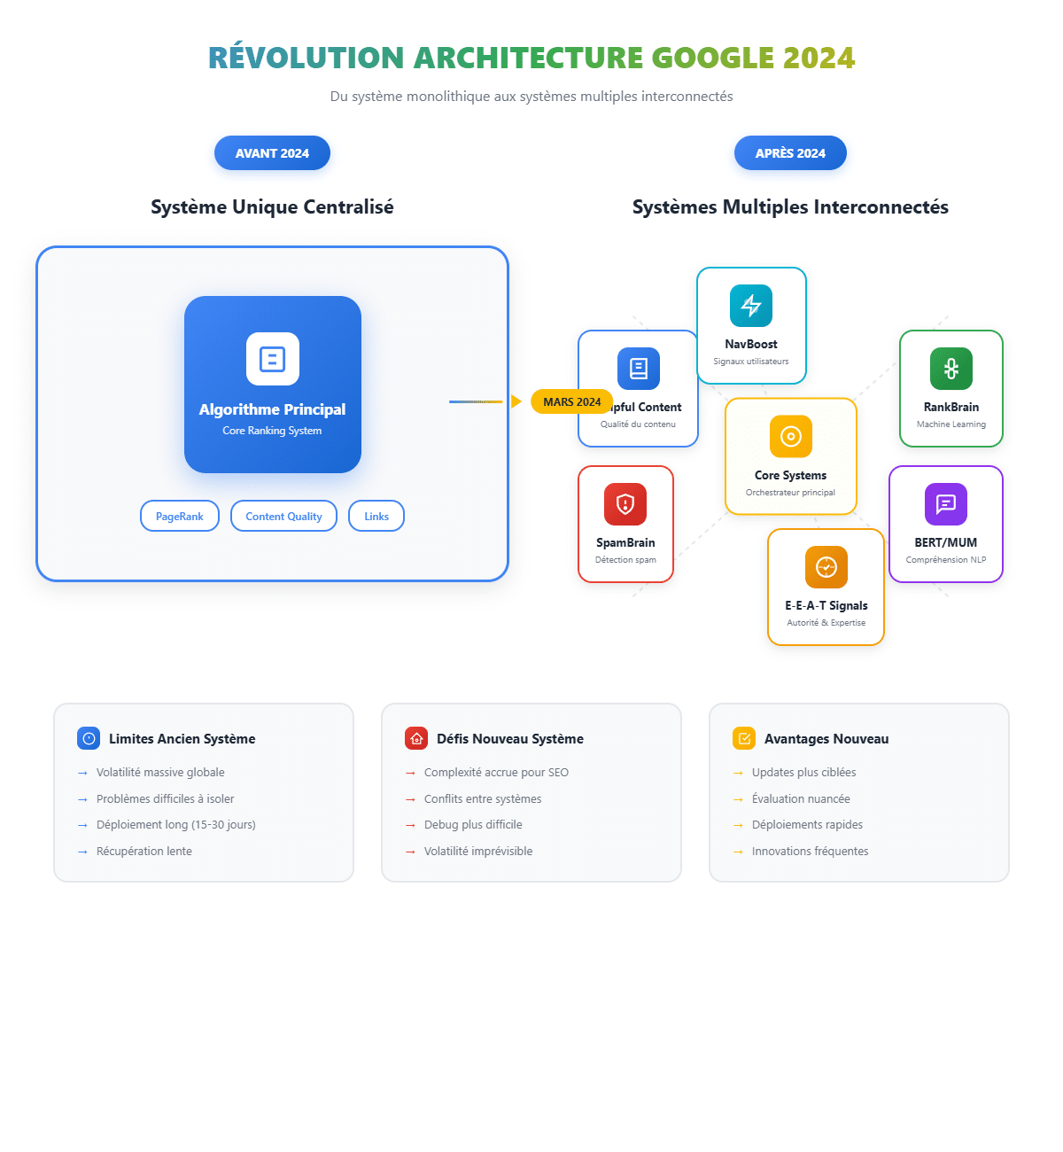
Task: Click Déploiement long (15-30 jours) item
Action: (x=176, y=825)
